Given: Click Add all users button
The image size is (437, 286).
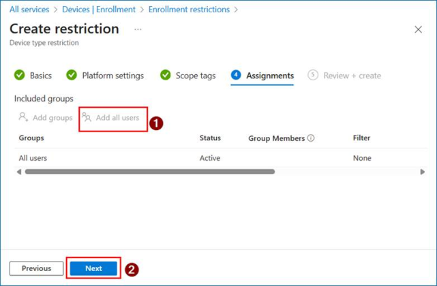Looking at the screenshot, I should click(110, 118).
